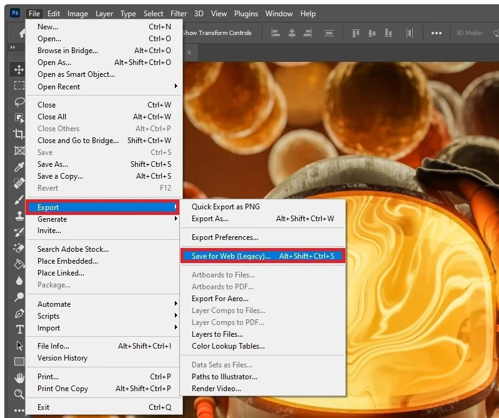
Task: Choose Save for Web (Legacy) option
Action: click(263, 256)
